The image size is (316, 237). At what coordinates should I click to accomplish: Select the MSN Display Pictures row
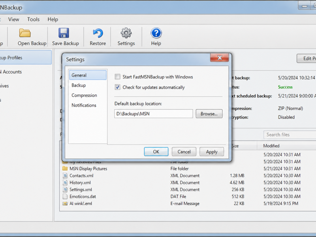coord(187,169)
